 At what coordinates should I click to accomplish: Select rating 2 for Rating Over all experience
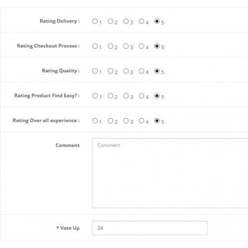[110, 121]
